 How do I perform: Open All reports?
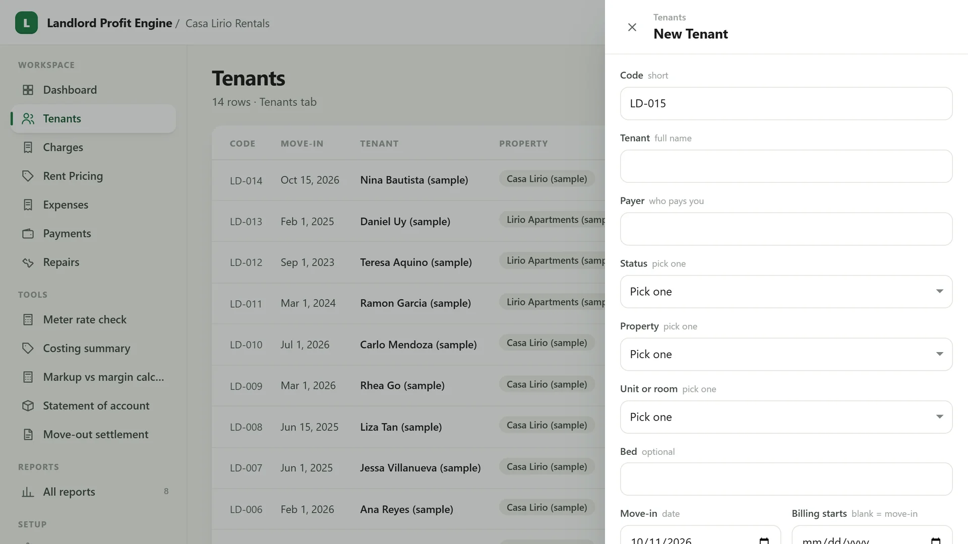tap(93, 492)
